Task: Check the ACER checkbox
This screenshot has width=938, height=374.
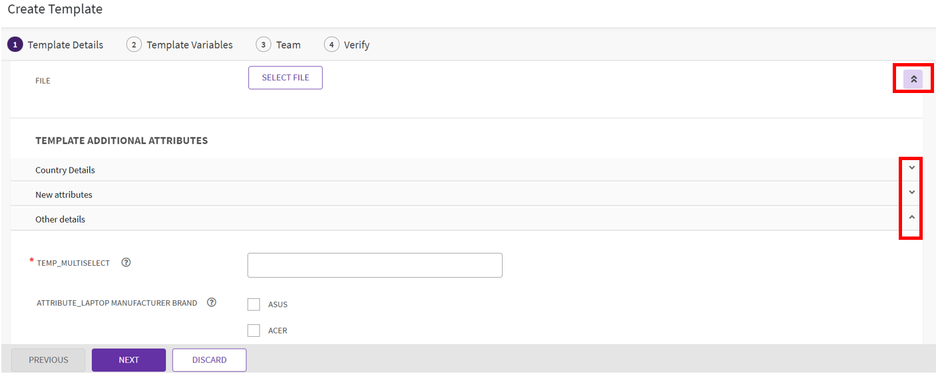Action: (254, 330)
